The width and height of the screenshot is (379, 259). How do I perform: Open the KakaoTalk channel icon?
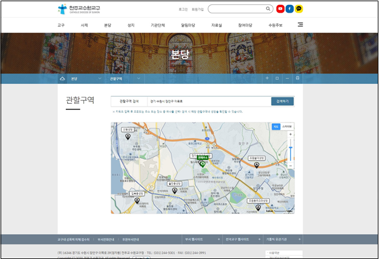click(x=299, y=8)
